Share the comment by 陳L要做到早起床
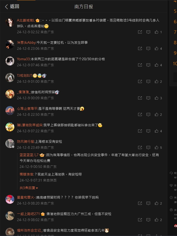This screenshot has height=236, width=177. click(x=140, y=131)
